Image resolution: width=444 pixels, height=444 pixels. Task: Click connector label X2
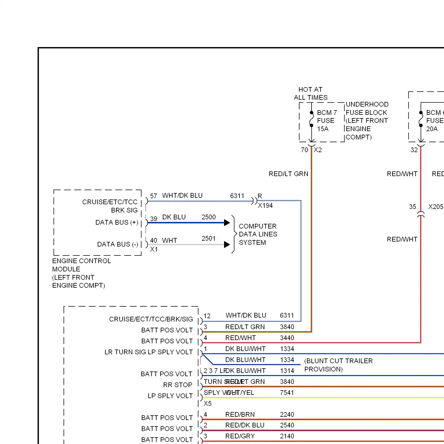[318, 150]
